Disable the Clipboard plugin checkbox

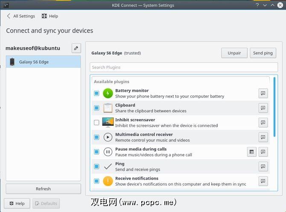coord(96,108)
